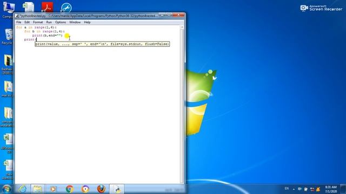Launch Google Chrome from taskbar
Screen dimensions: 346x194
70,189
